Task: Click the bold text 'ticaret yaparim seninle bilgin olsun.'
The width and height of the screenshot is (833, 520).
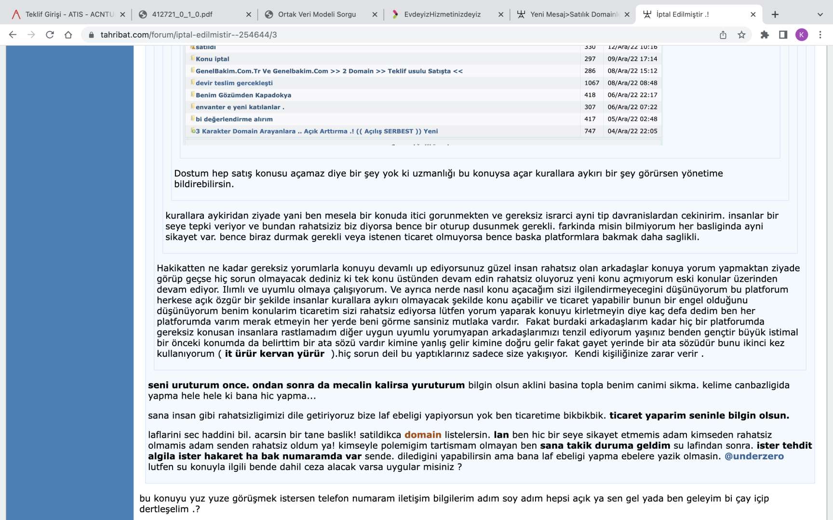Action: click(x=699, y=416)
